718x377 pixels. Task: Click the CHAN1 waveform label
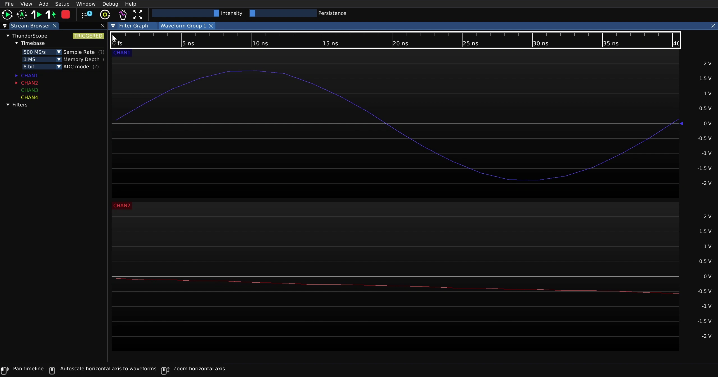click(x=122, y=53)
